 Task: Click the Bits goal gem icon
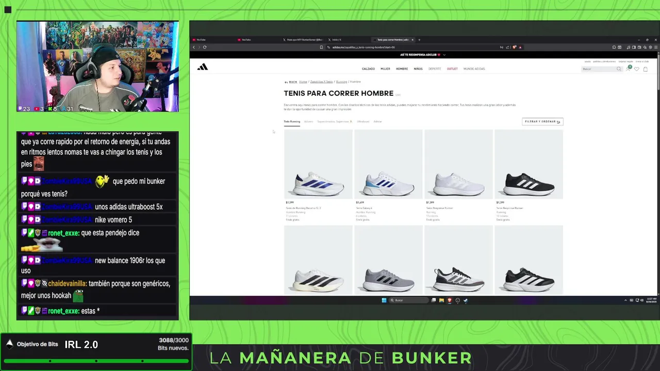click(x=9, y=344)
